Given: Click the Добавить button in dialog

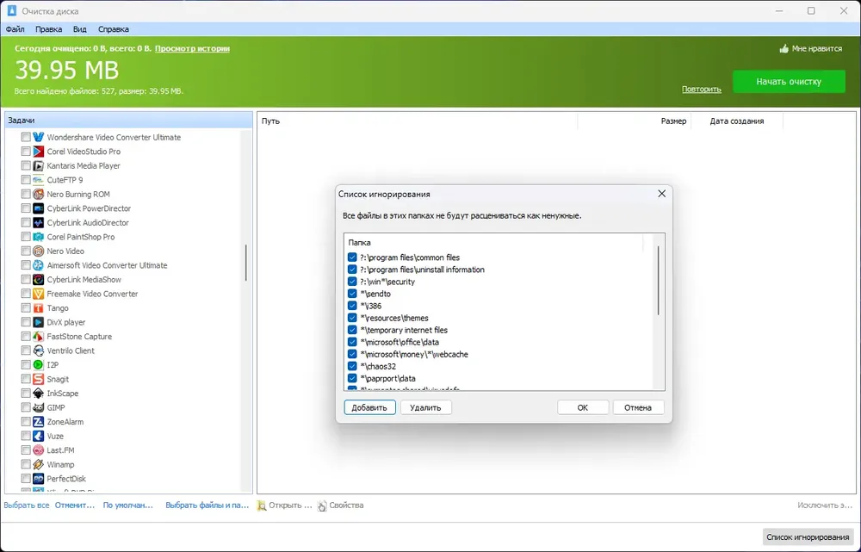Looking at the screenshot, I should (369, 407).
